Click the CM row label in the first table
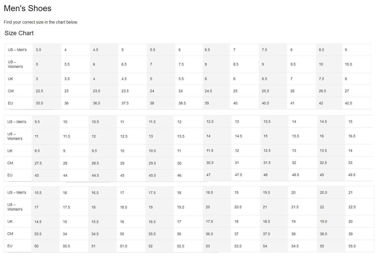The image size is (379, 259). click(11, 91)
